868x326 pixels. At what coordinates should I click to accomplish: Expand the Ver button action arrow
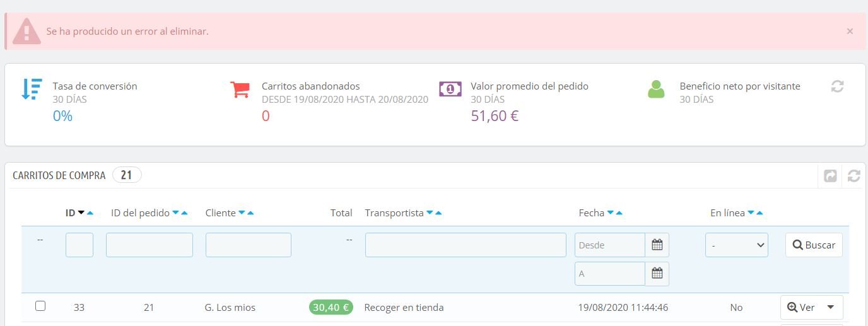[x=831, y=308]
